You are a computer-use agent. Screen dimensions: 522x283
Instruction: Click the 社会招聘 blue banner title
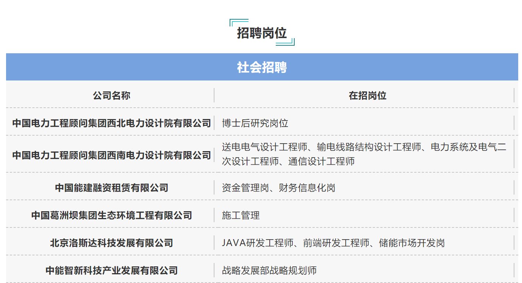[x=262, y=67]
